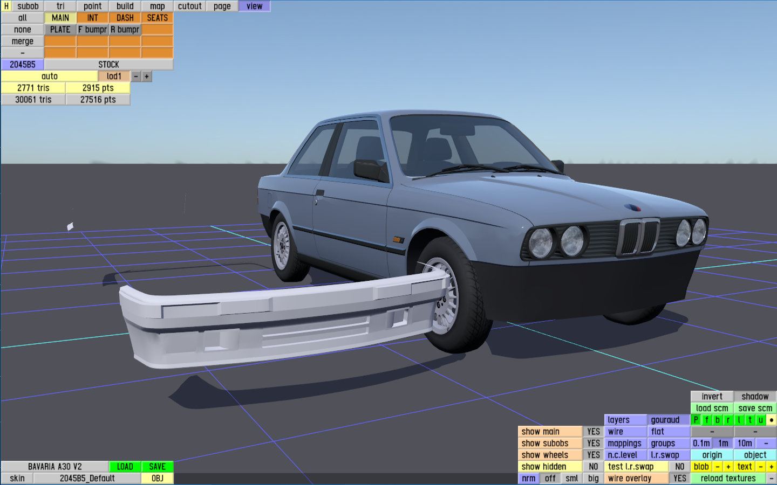Click the 27516 pts total
Image resolution: width=777 pixels, height=485 pixels.
point(98,100)
